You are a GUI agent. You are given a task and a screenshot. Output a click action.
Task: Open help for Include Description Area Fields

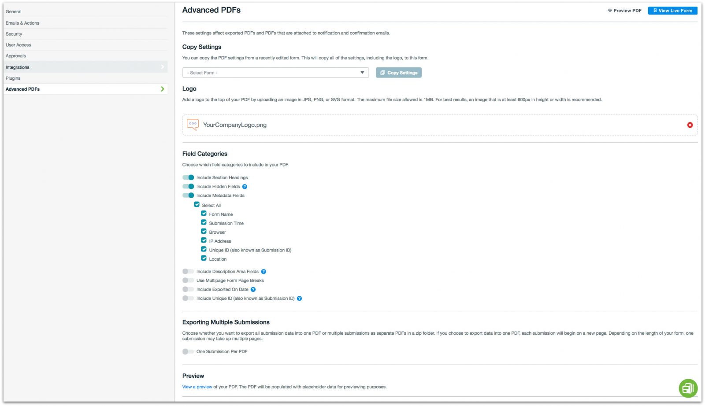click(x=263, y=271)
